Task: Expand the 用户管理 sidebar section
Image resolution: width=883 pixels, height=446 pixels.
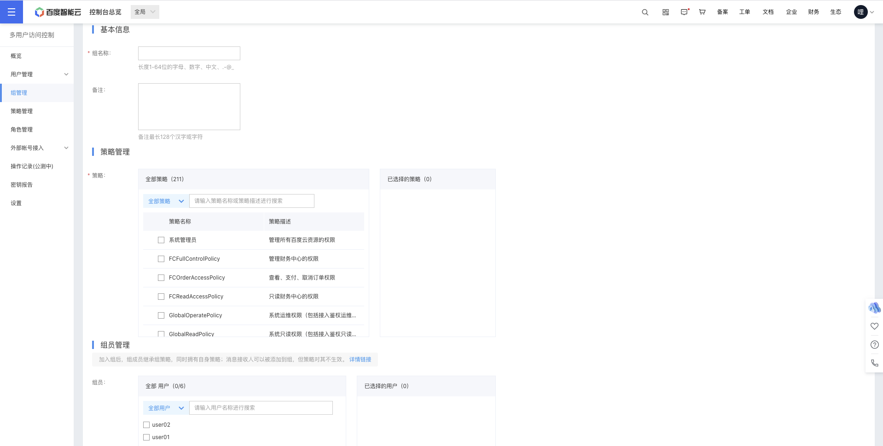Action: 37,74
